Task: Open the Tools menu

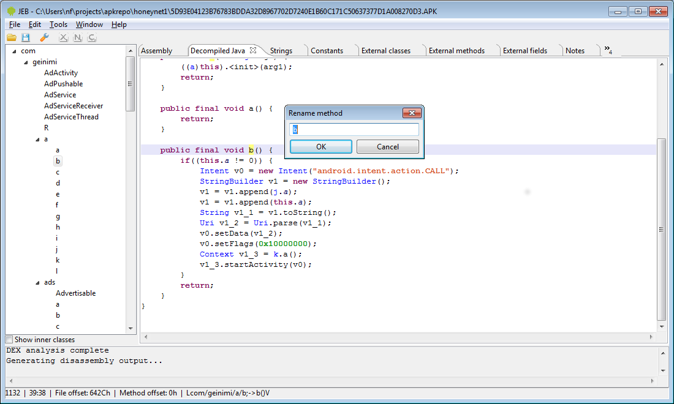Action: tap(58, 24)
